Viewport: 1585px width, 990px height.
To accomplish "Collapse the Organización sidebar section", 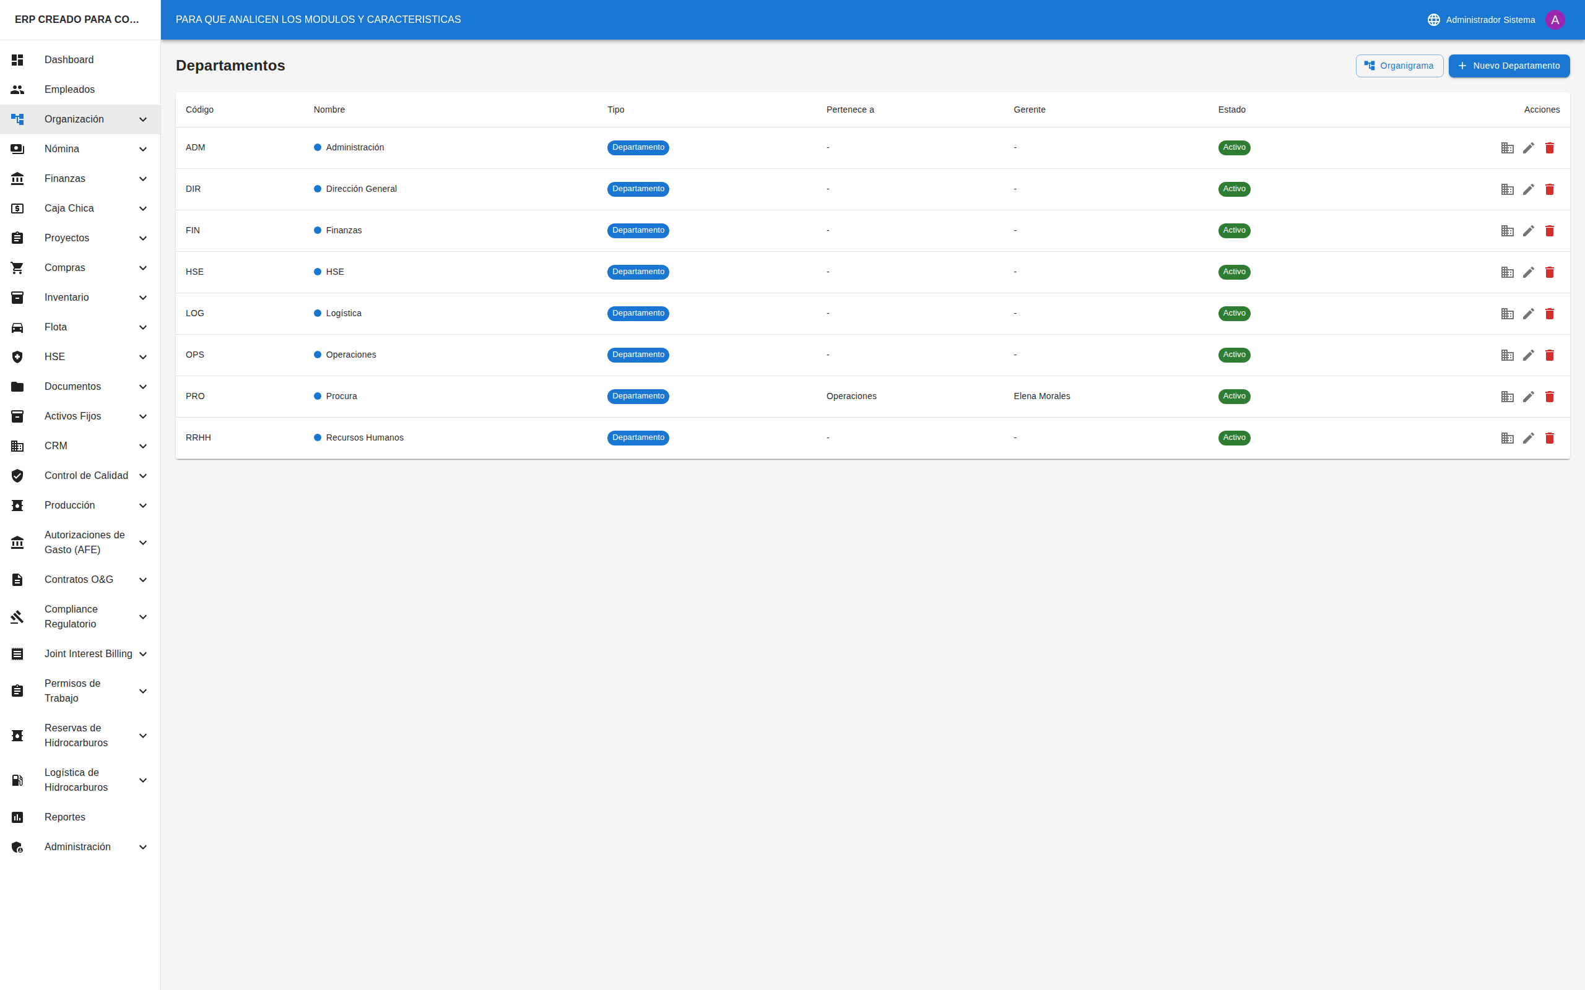I will [143, 119].
